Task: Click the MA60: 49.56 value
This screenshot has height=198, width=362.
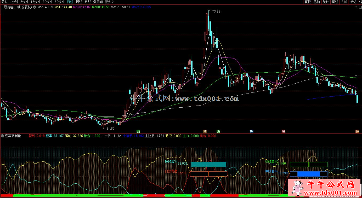Action: pyautogui.click(x=101, y=7)
